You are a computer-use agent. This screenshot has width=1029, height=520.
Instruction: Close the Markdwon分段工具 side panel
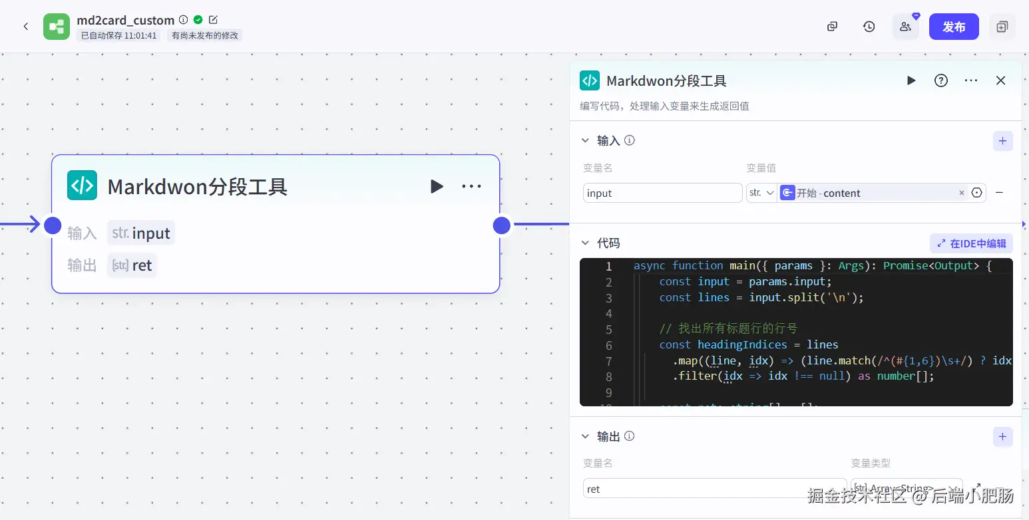(1000, 80)
